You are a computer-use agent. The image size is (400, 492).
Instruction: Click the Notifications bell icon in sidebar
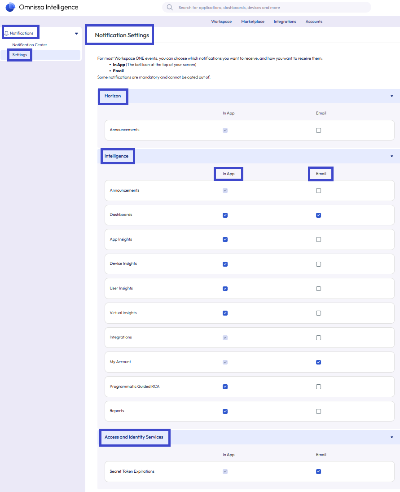6,33
